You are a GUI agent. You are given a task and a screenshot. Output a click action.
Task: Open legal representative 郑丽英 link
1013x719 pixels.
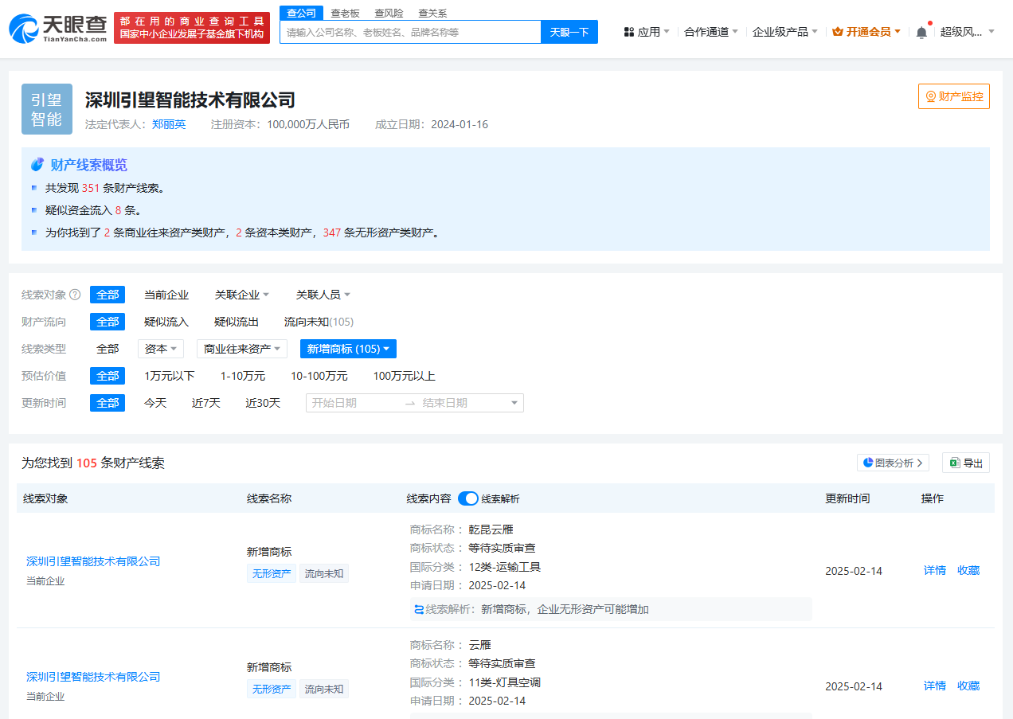(169, 124)
